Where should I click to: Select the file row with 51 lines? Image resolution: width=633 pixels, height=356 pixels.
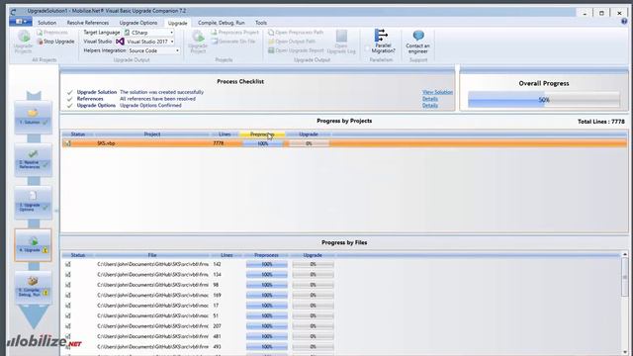pyautogui.click(x=341, y=315)
